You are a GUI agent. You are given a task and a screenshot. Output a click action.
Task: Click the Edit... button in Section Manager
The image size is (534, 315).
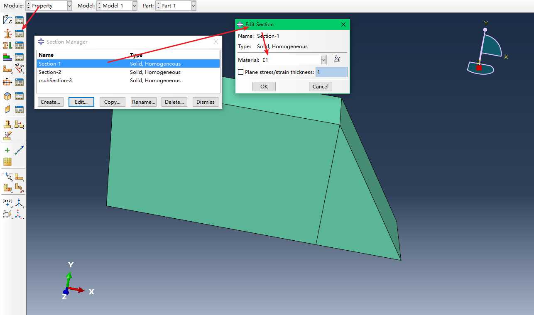coord(81,102)
